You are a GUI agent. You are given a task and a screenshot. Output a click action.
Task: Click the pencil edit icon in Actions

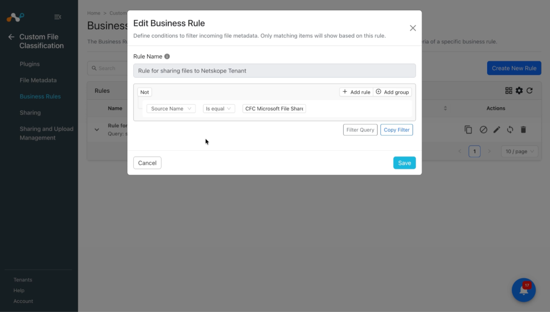pyautogui.click(x=496, y=130)
